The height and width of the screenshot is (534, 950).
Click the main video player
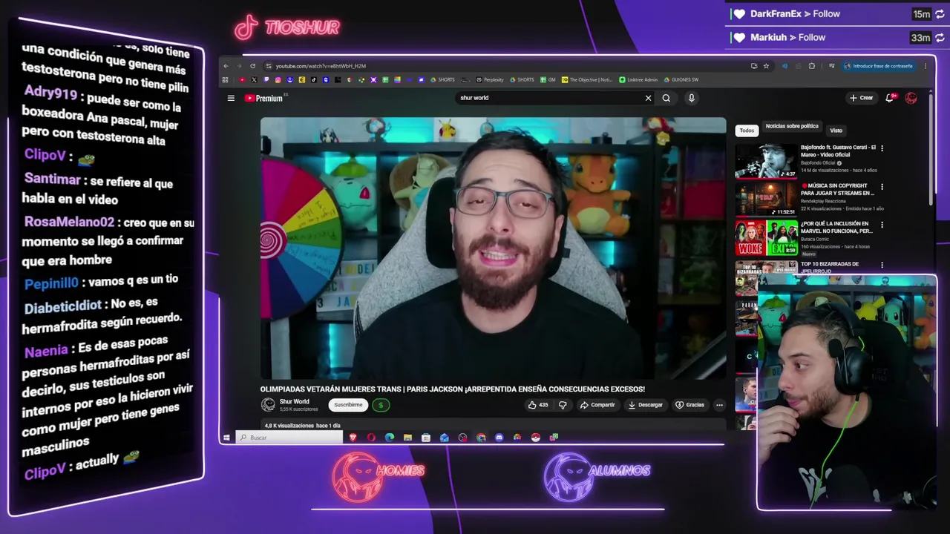(493, 248)
